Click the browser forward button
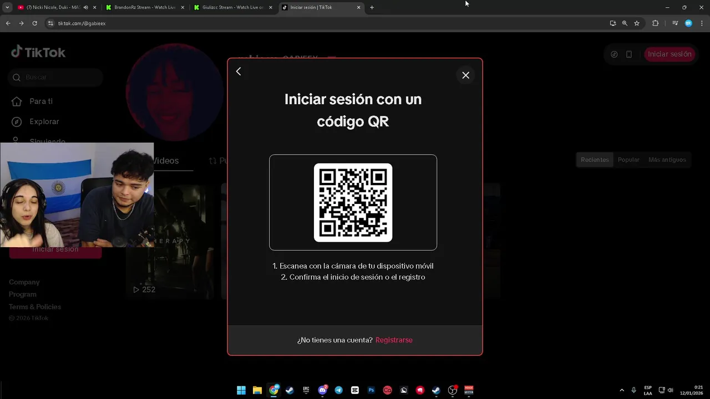The image size is (710, 399). point(21,23)
